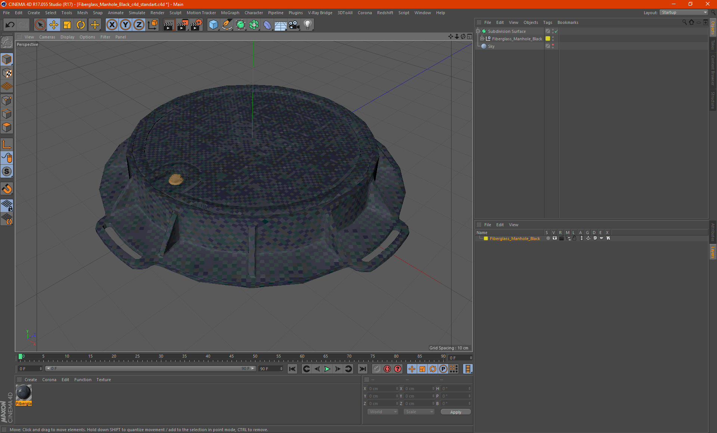This screenshot has height=433, width=717.
Task: Switch to Points mode
Action: pos(7,100)
